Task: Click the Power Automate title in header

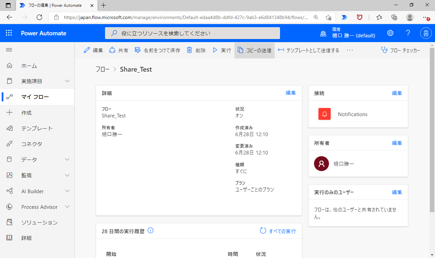Action: [x=43, y=33]
